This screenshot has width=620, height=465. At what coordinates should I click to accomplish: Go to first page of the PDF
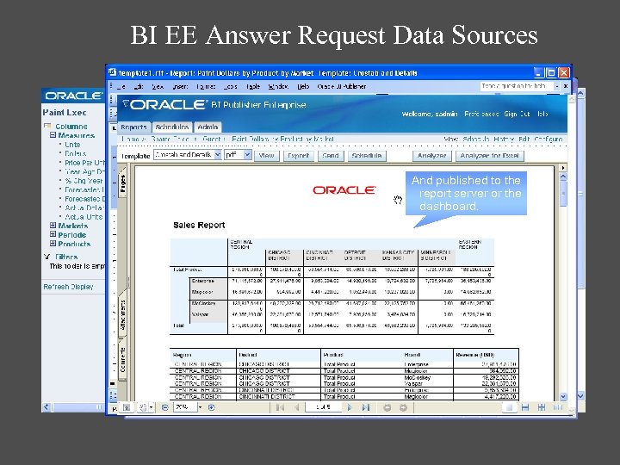click(280, 407)
